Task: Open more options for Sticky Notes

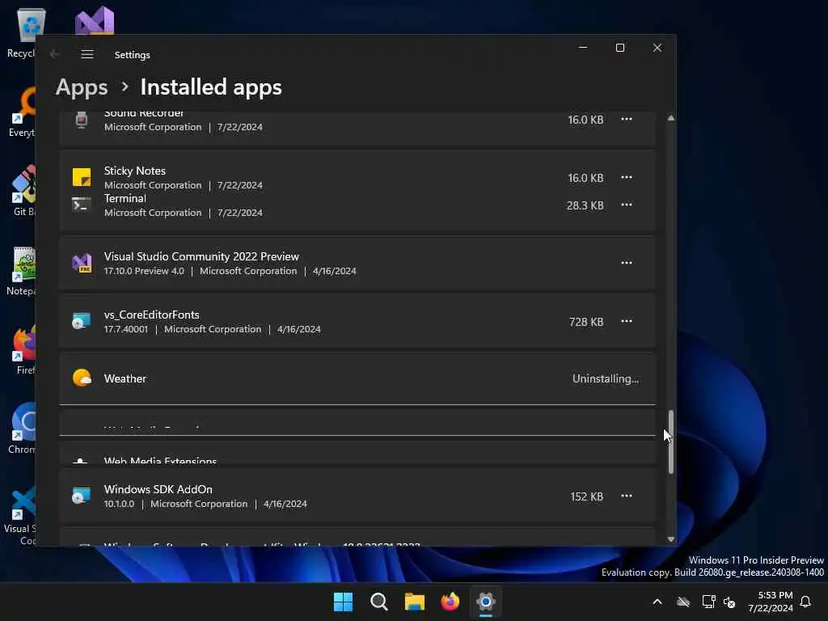Action: tap(627, 177)
